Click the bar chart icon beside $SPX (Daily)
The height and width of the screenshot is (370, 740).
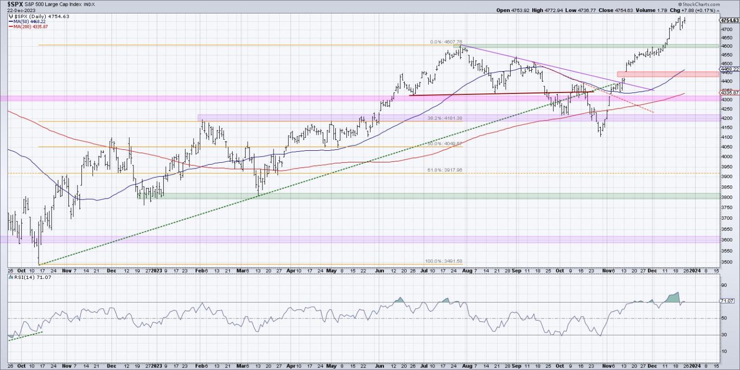(10, 16)
